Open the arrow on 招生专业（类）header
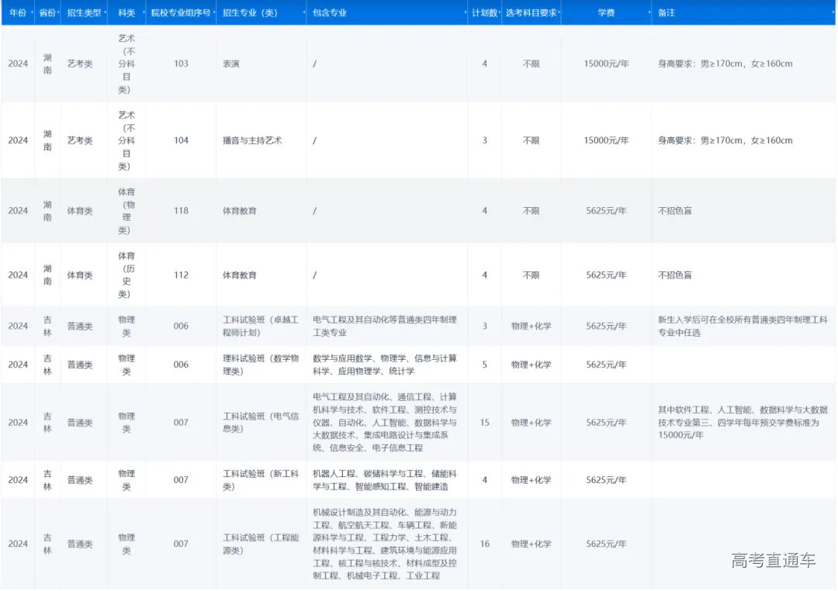Screen dimensions: 838x591 [x=303, y=12]
